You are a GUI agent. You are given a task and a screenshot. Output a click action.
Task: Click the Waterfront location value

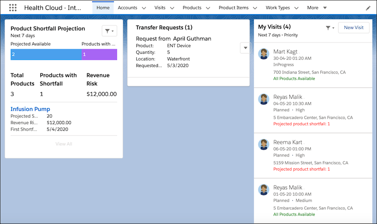(x=178, y=59)
